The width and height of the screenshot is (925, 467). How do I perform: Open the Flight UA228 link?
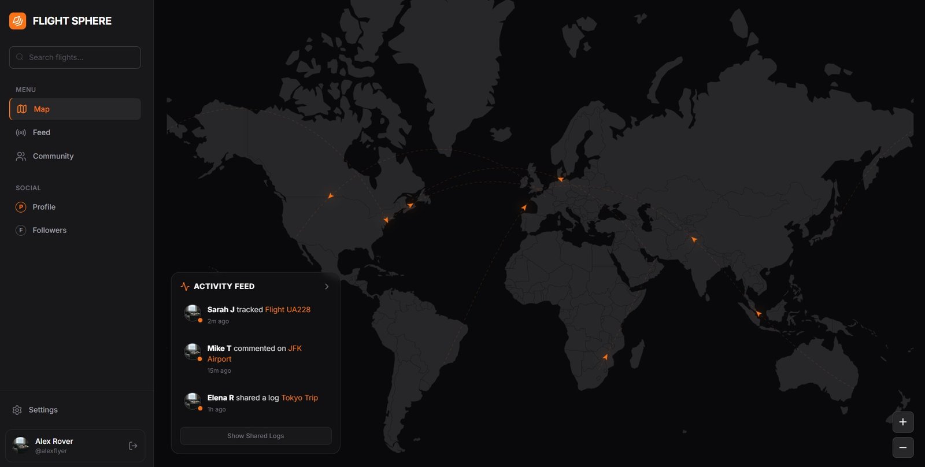click(287, 310)
